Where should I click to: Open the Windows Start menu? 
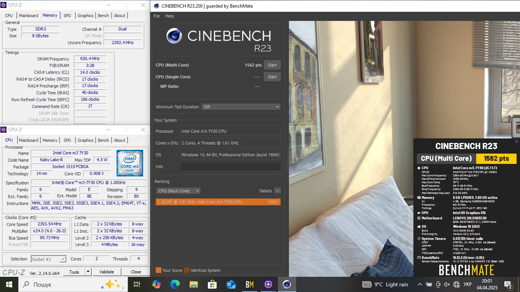(x=9, y=284)
